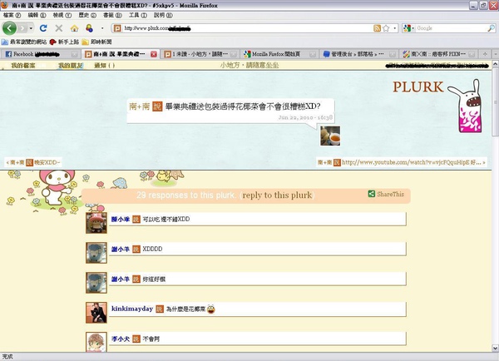
Task: Open the address bar history dropdown
Action: tap(394, 28)
